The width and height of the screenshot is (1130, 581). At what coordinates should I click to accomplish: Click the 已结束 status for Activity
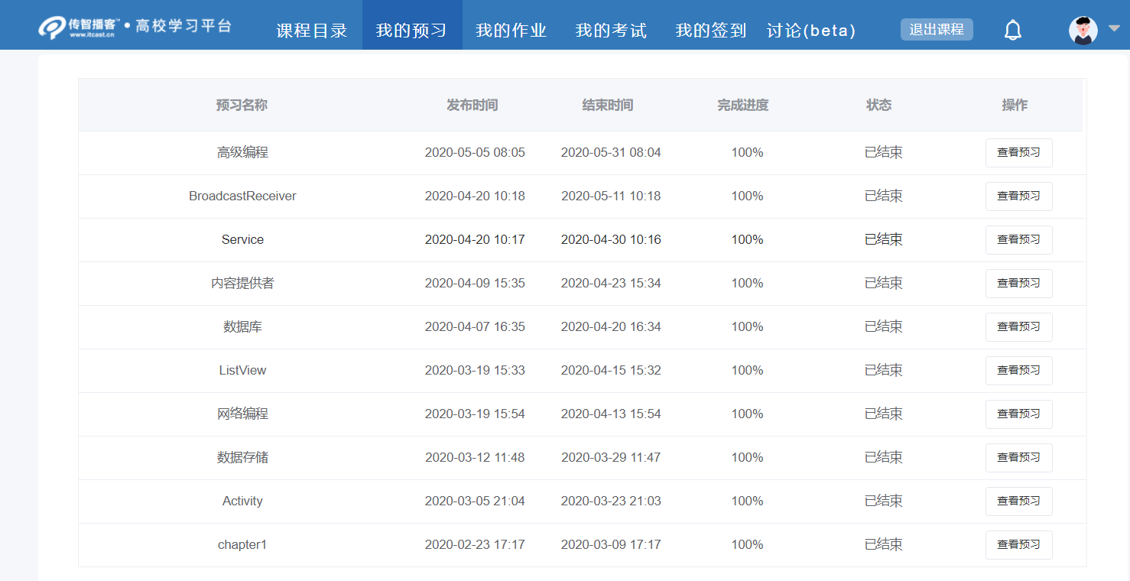pyautogui.click(x=884, y=501)
